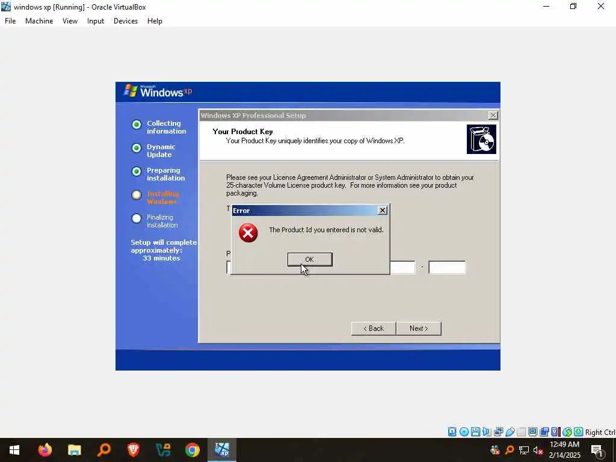Click the display indicator icon

pyautogui.click(x=533, y=432)
